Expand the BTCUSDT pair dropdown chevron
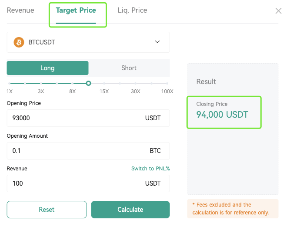 point(157,42)
